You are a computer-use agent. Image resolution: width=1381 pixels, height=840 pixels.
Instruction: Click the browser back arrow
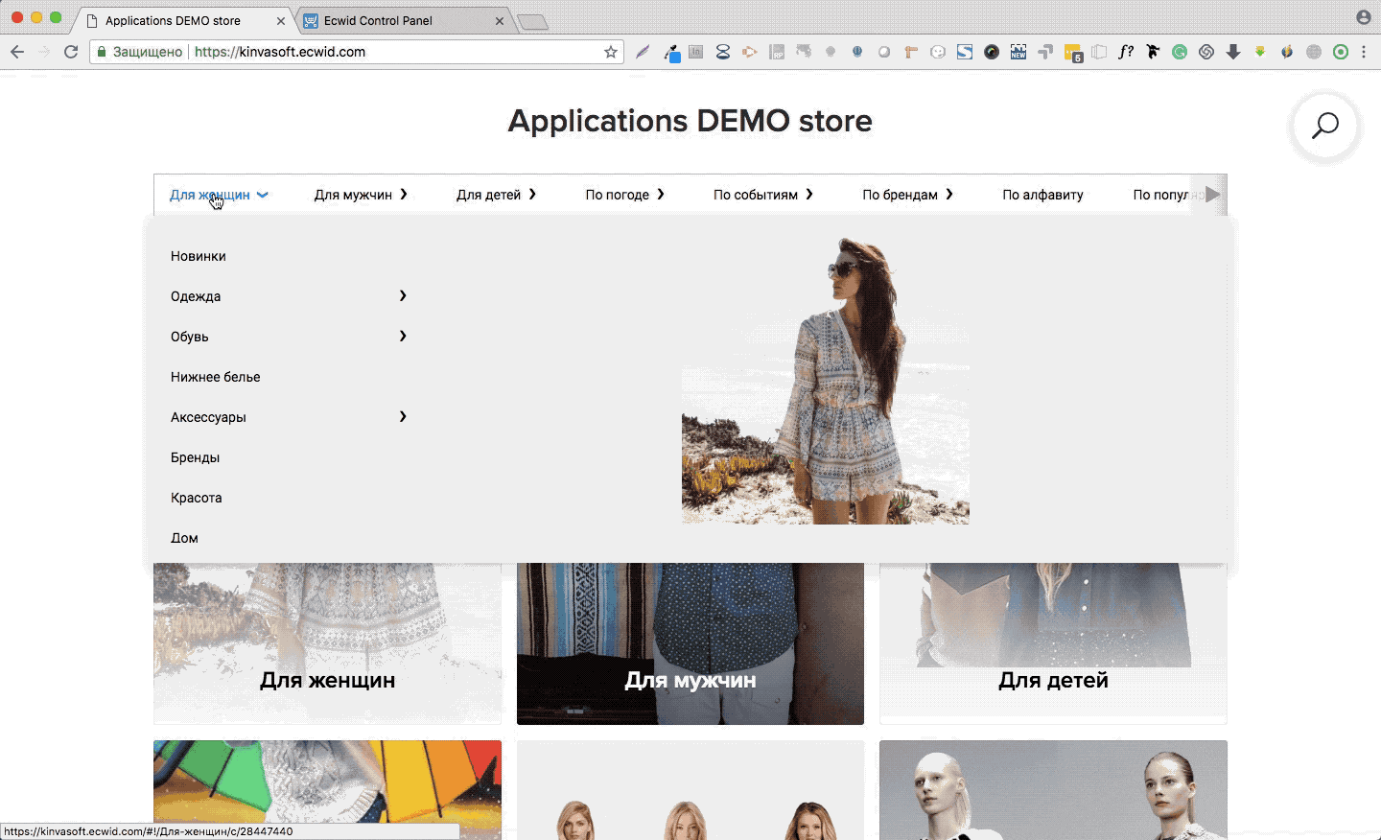(x=17, y=52)
